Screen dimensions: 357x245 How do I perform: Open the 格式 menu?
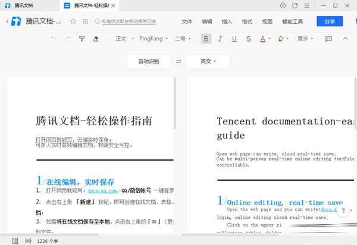pyautogui.click(x=247, y=21)
